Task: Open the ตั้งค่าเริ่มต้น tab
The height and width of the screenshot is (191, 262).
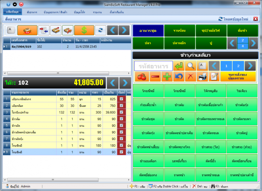Action: (x=116, y=12)
